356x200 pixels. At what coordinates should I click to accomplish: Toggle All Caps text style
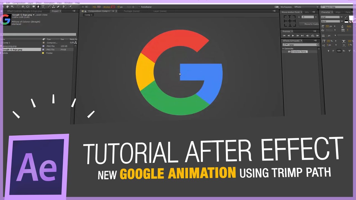[339, 51]
